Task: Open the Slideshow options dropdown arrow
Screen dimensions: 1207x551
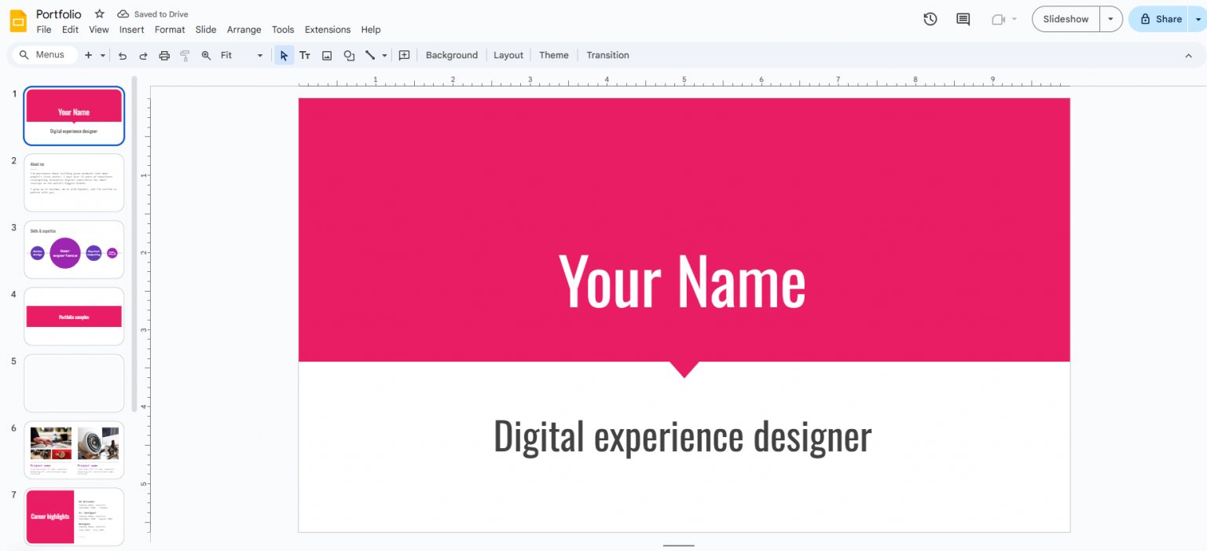Action: (1110, 18)
